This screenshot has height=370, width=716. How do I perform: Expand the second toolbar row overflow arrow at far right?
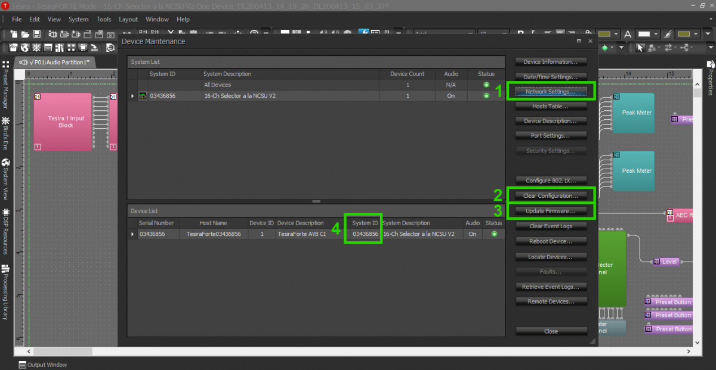click(711, 47)
